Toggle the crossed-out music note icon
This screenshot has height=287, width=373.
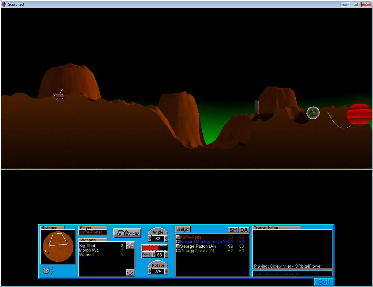click(x=52, y=273)
